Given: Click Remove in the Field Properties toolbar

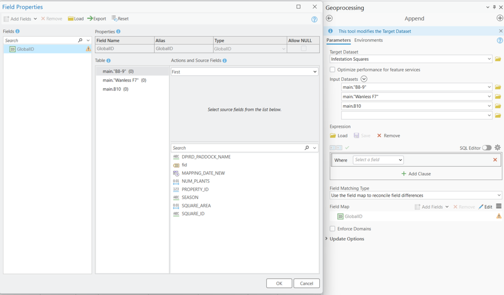Looking at the screenshot, I should point(51,19).
